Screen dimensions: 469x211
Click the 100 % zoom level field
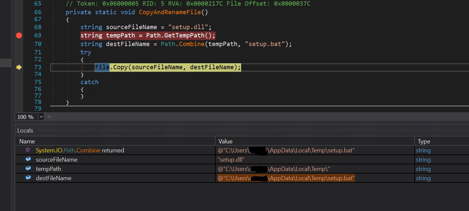point(26,117)
